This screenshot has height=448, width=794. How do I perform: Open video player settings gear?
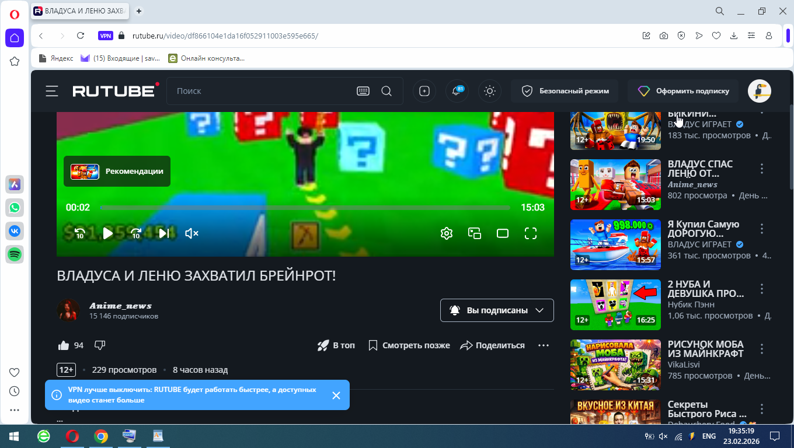(x=447, y=233)
